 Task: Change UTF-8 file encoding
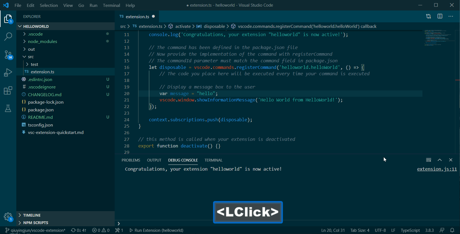pyautogui.click(x=380, y=230)
